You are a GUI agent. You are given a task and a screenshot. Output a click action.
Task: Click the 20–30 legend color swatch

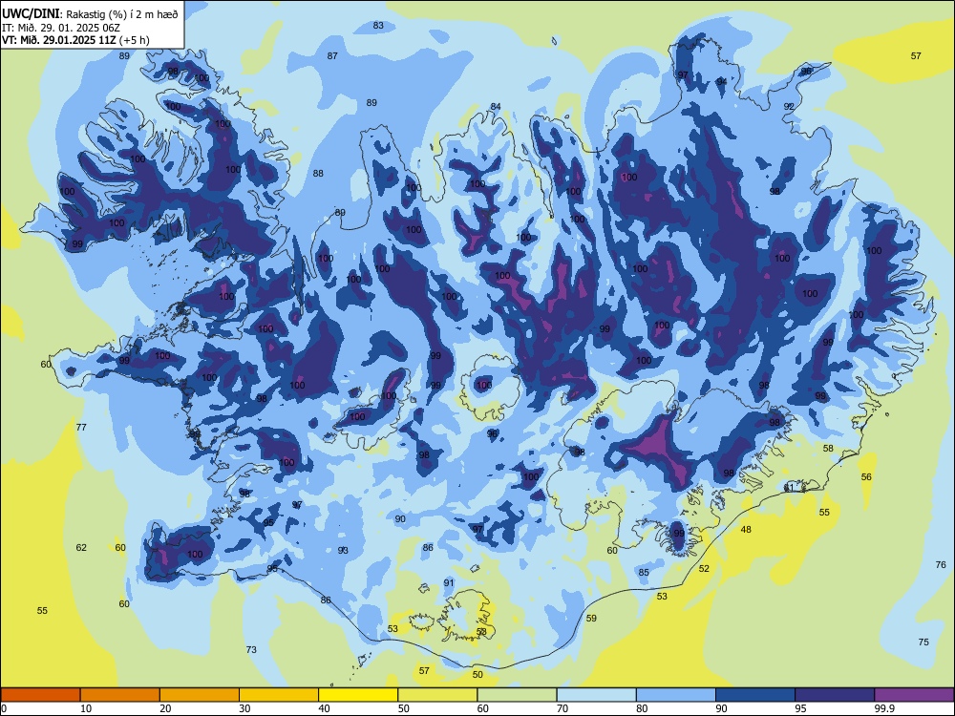click(200, 695)
